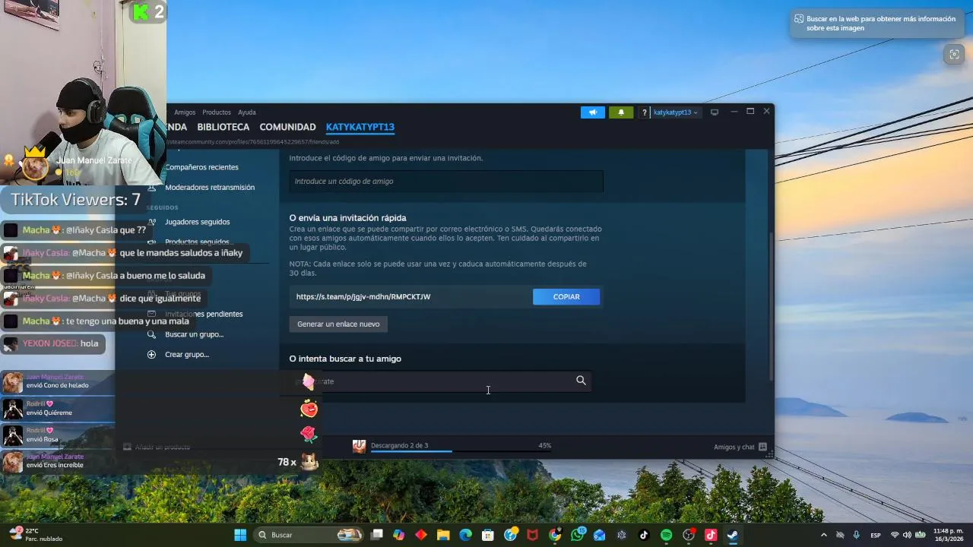
Task: Click the Steam profile URL bar
Action: pyautogui.click(x=252, y=141)
